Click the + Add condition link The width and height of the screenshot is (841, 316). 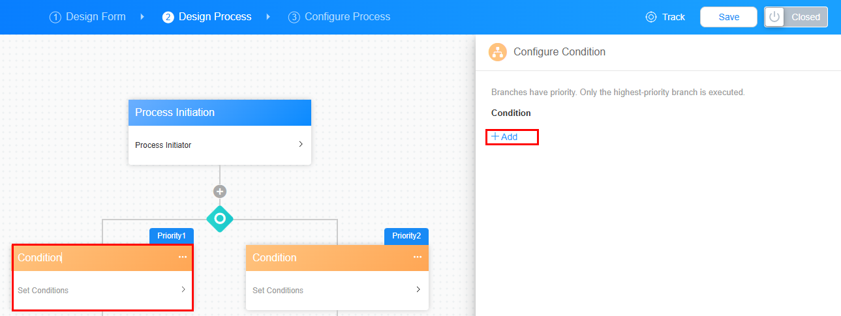coord(504,137)
